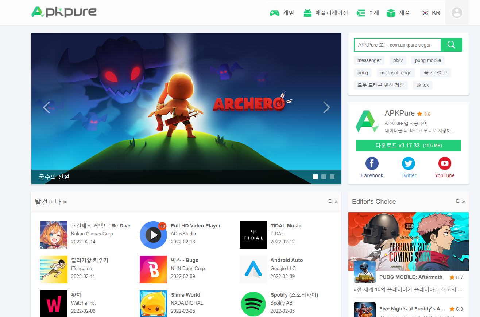Screen dimensions: 480x317
Task: Show the next banner slide
Action: [x=326, y=107]
